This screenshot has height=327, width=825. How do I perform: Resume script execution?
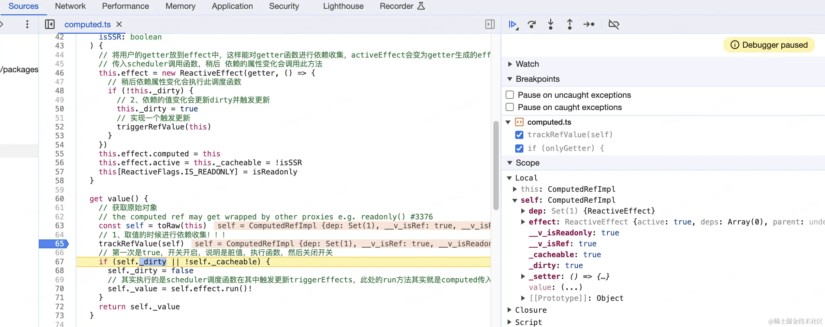tap(512, 25)
